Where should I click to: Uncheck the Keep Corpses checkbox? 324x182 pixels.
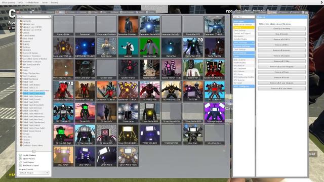tap(20, 162)
